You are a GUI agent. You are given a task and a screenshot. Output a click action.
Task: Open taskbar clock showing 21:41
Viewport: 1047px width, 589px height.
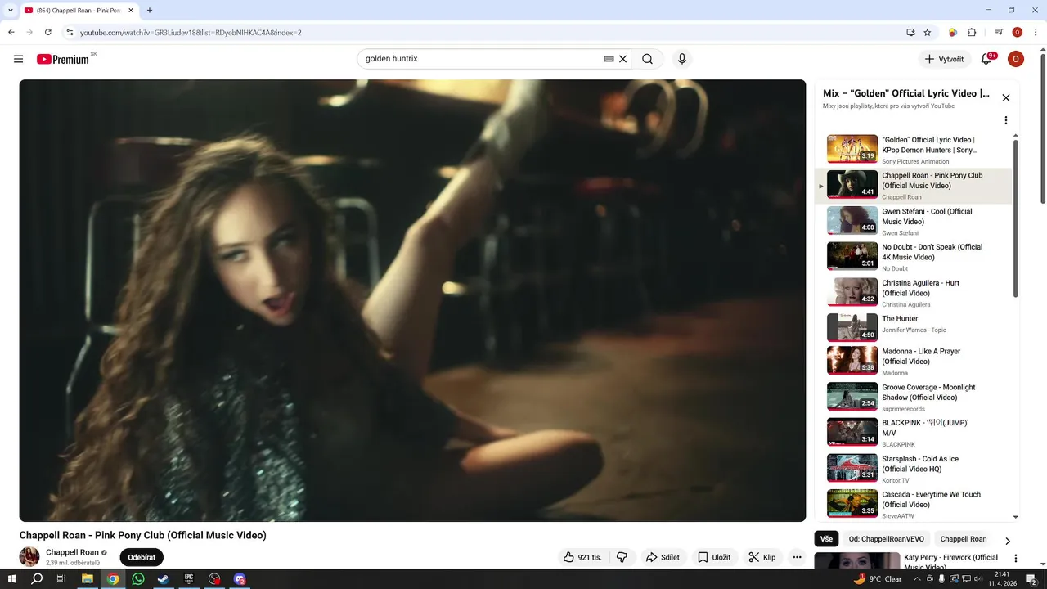click(1002, 578)
